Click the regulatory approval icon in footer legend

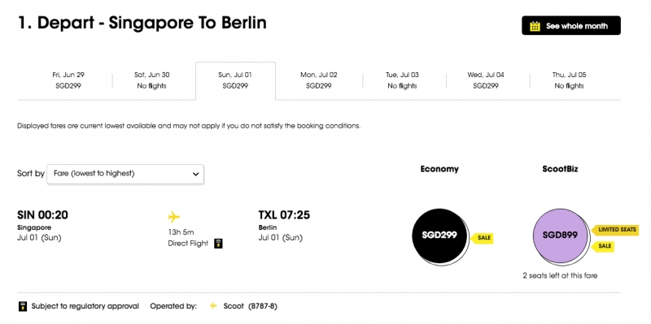pos(23,307)
